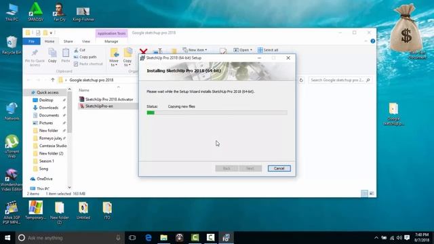Click the Cortana Ask me anything box
The width and height of the screenshot is (434, 244).
[x=70, y=238]
